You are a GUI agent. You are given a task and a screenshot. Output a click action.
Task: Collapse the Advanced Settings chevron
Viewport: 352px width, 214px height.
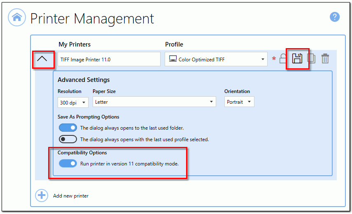point(42,59)
